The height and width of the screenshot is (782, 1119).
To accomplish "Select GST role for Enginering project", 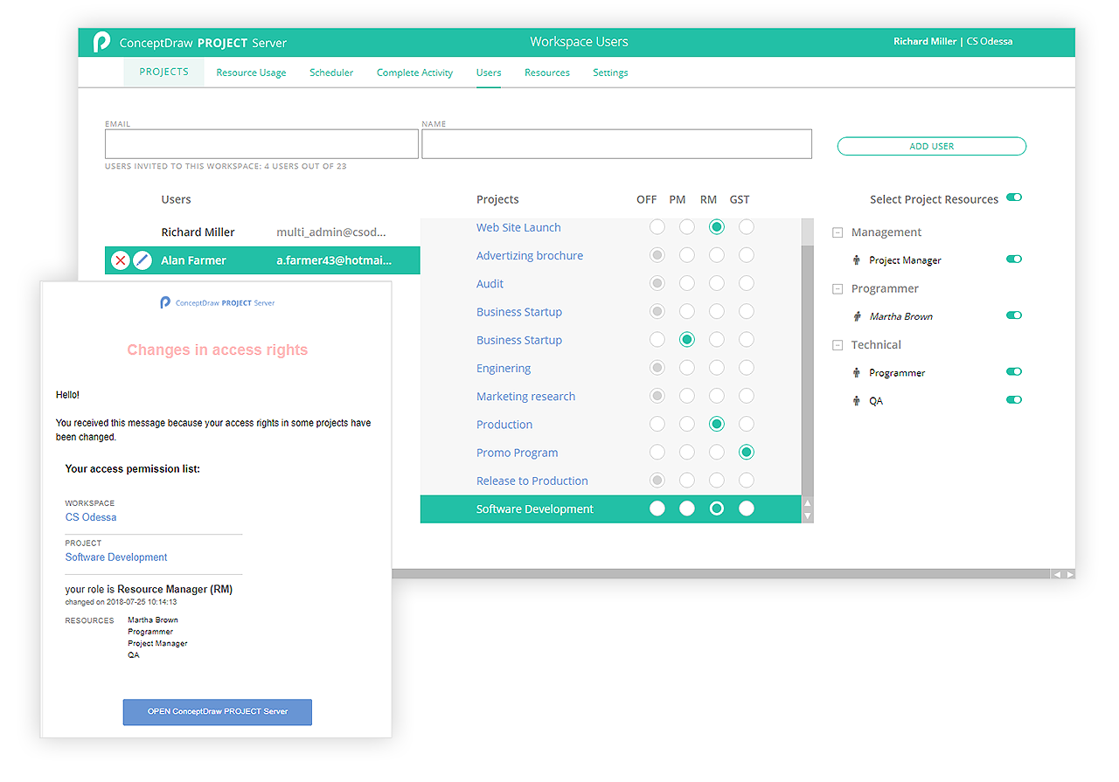I will click(747, 368).
